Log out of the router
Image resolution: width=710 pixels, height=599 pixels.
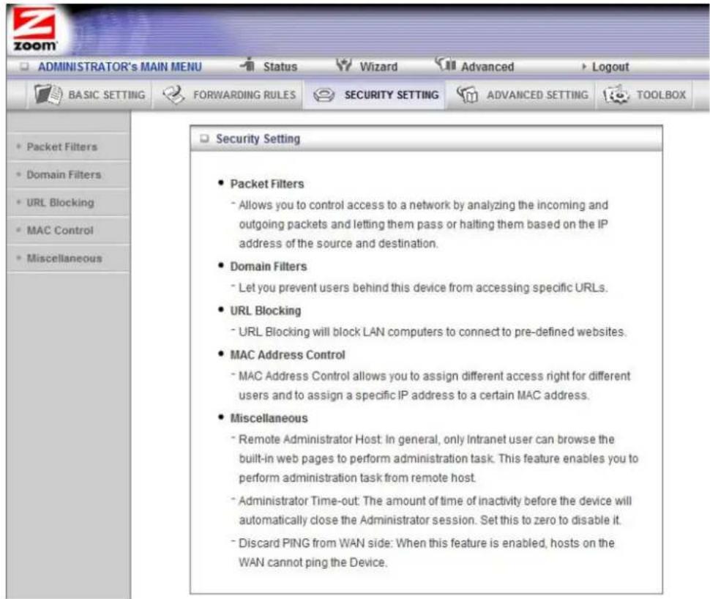[x=610, y=67]
